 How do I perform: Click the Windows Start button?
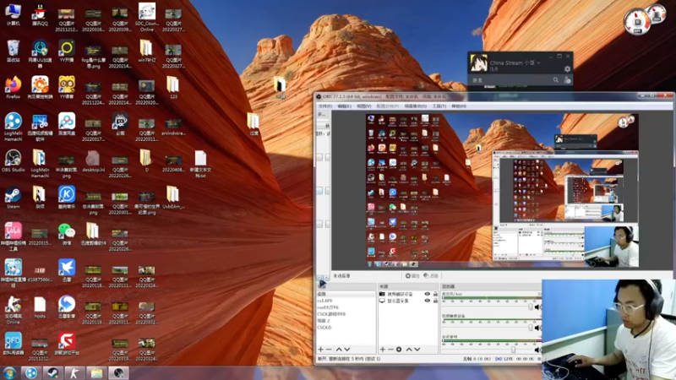pos(9,372)
